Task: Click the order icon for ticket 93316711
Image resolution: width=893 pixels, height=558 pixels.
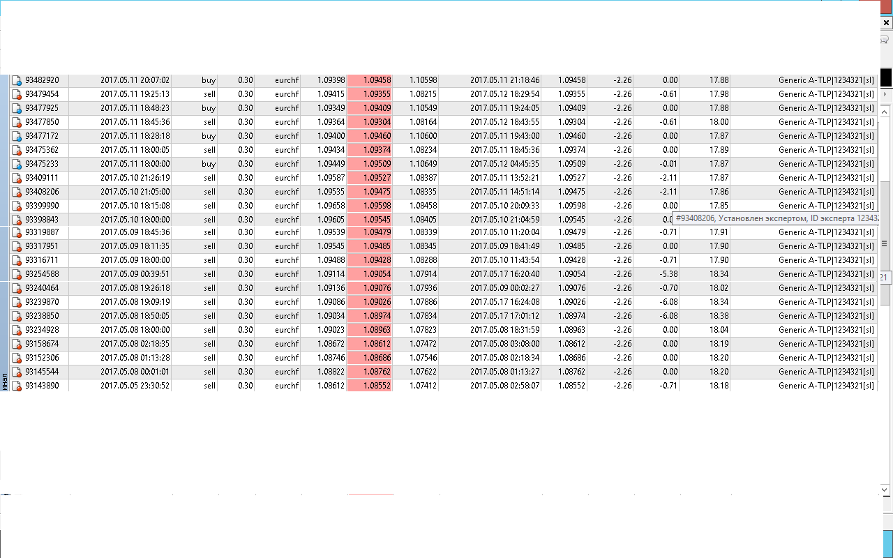Action: 17,260
